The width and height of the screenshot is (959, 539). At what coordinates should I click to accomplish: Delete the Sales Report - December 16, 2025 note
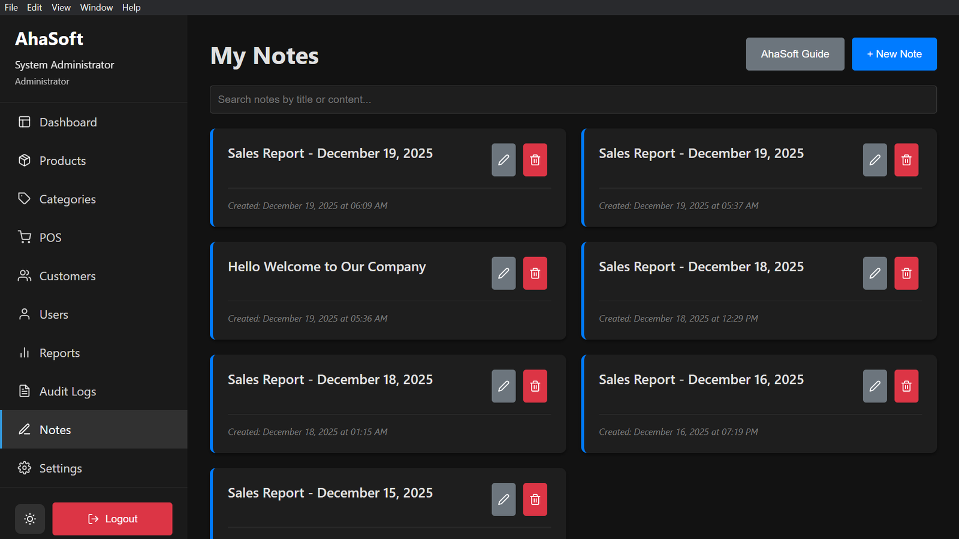906,386
